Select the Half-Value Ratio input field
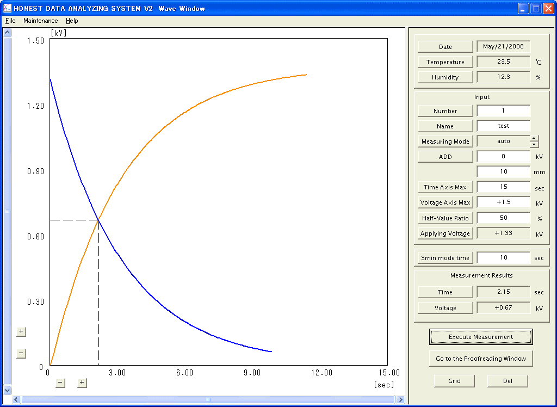 (503, 218)
